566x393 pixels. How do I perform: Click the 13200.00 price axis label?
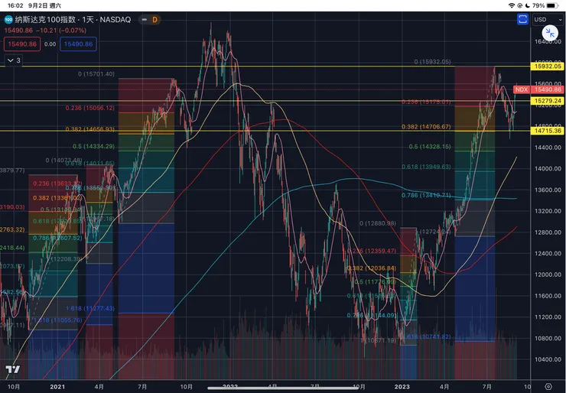click(x=548, y=211)
